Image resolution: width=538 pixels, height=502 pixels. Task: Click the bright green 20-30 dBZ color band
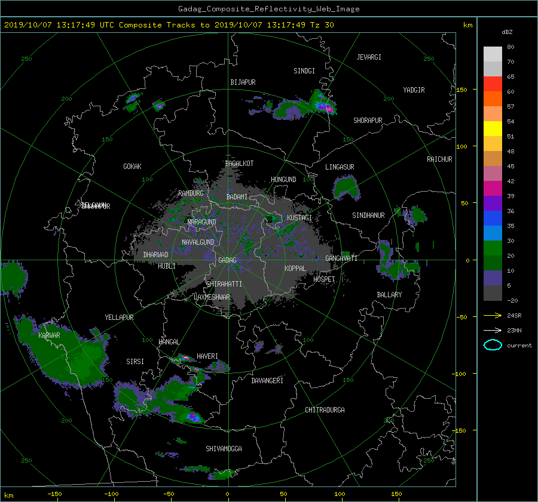493,248
